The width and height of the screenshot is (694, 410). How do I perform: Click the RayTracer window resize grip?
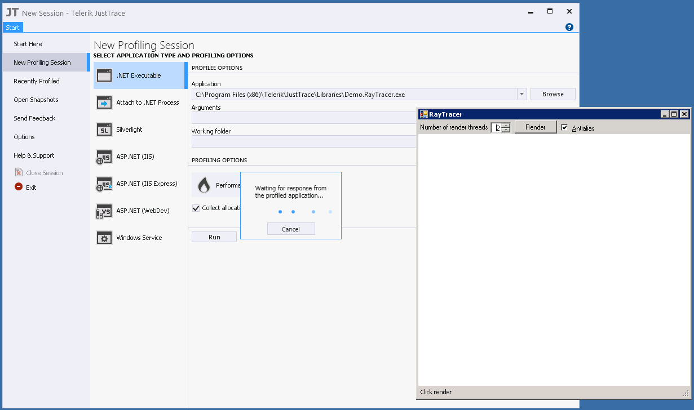pyautogui.click(x=686, y=393)
